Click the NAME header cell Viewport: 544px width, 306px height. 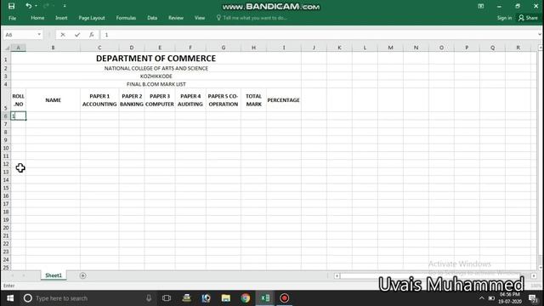pyautogui.click(x=53, y=100)
